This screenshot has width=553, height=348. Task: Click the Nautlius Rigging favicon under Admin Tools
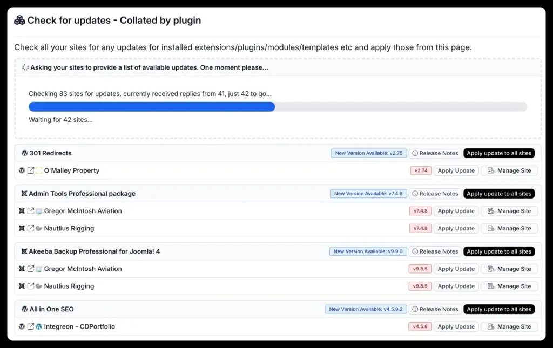(38, 228)
